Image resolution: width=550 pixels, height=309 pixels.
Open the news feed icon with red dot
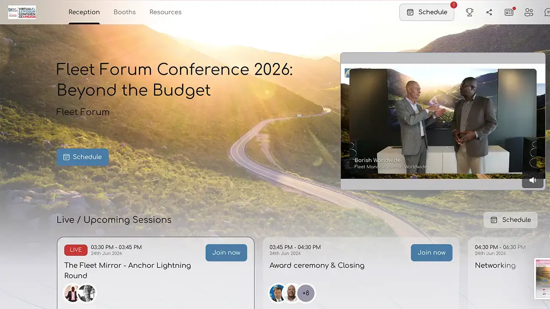pyautogui.click(x=509, y=12)
